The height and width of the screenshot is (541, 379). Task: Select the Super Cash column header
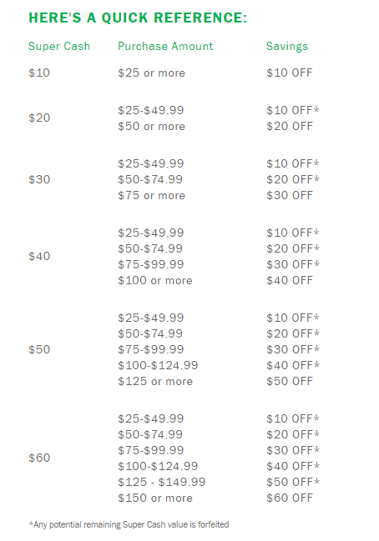coord(59,46)
